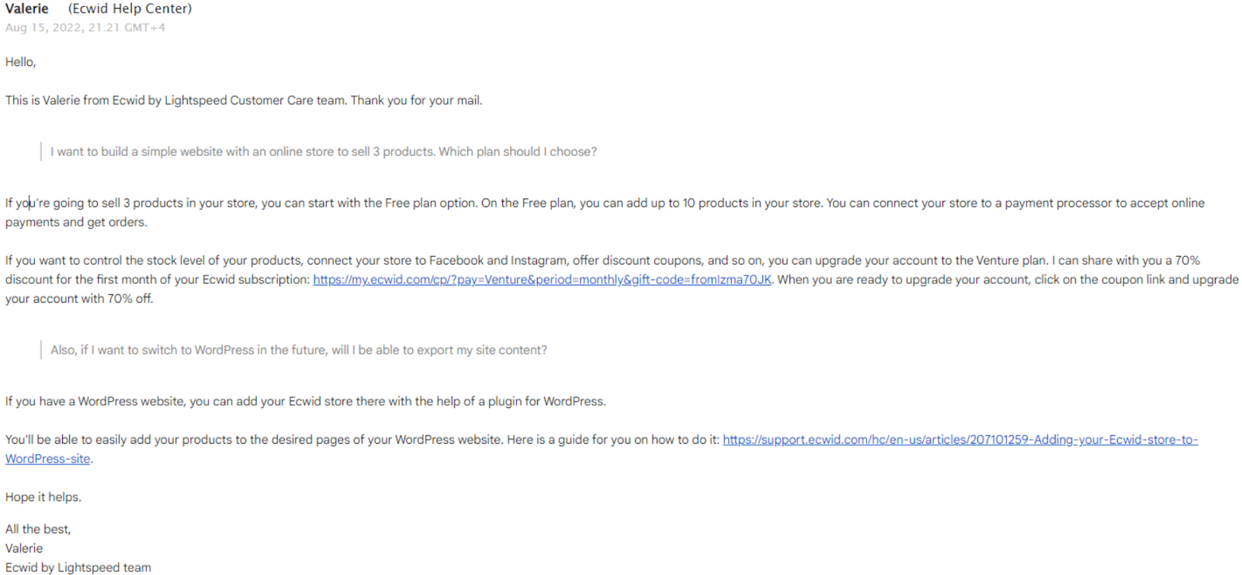Click the WordPress plugin sentence
Screen dimensions: 1242x575
[x=306, y=401]
